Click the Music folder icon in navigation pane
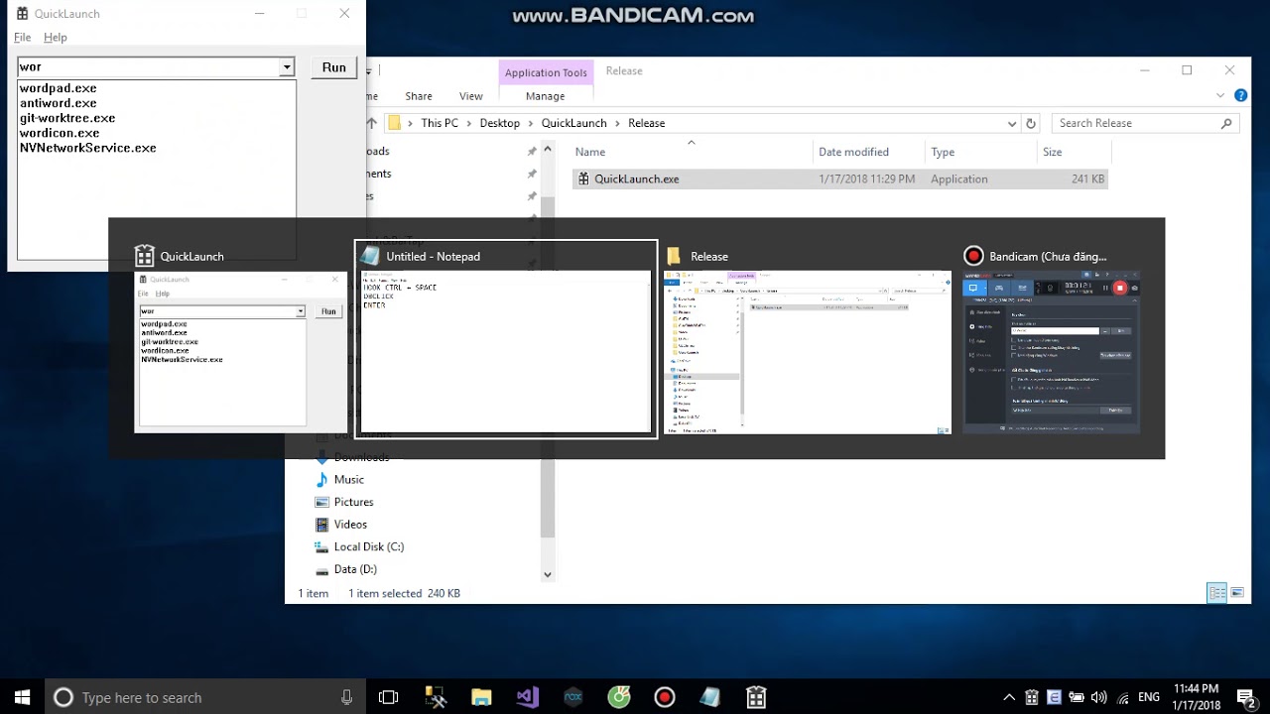Viewport: 1270px width, 714px height. [322, 480]
